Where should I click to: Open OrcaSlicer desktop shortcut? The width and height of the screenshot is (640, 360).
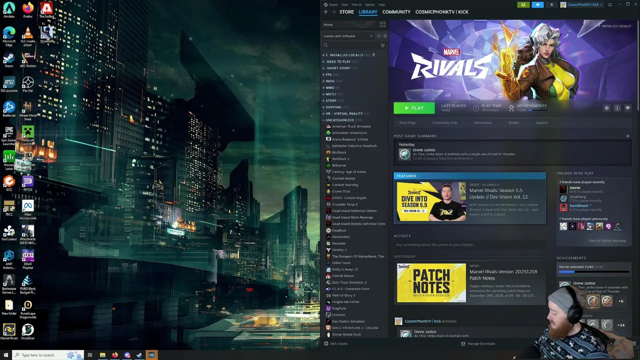click(x=28, y=332)
